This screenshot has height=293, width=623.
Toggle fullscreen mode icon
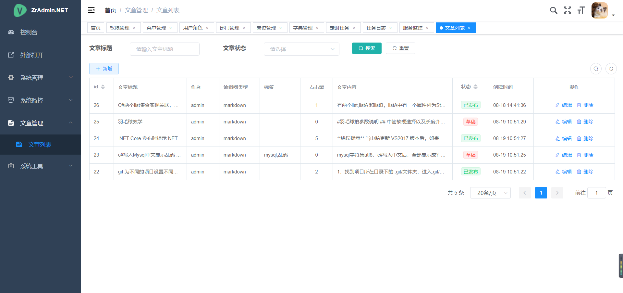[568, 10]
